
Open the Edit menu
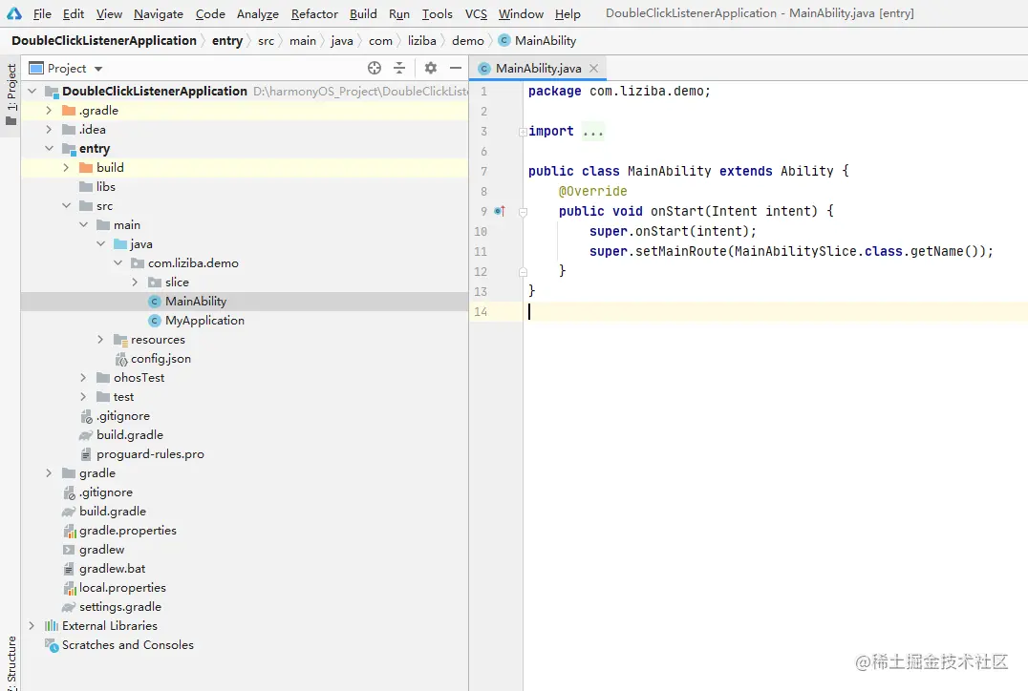pyautogui.click(x=74, y=13)
